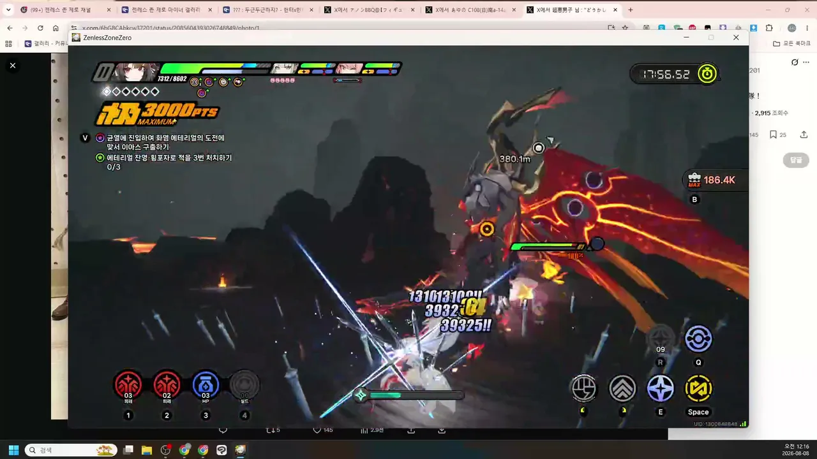Screen dimensions: 817x459
Task: Click the purple main-objective icon
Action: click(100, 138)
